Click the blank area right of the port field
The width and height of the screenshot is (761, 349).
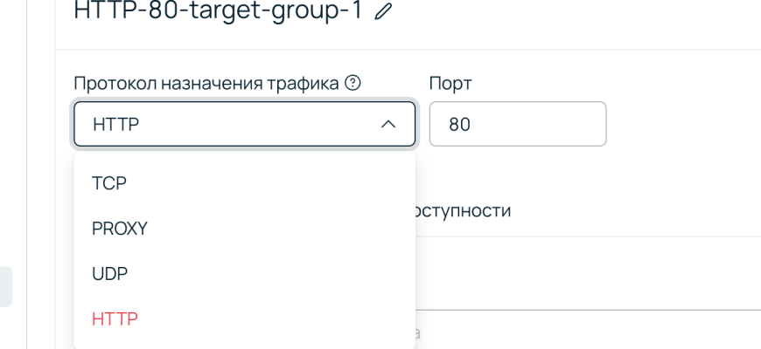(x=682, y=124)
